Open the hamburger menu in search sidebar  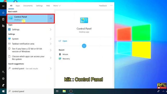coord(3,6)
